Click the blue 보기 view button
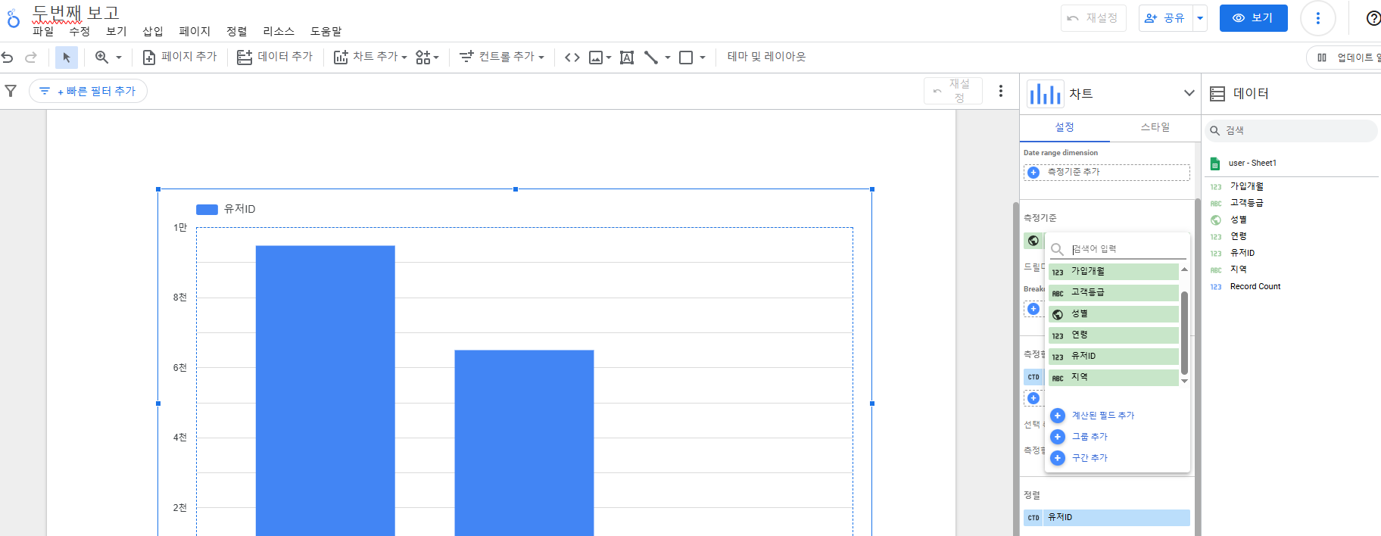 tap(1253, 18)
